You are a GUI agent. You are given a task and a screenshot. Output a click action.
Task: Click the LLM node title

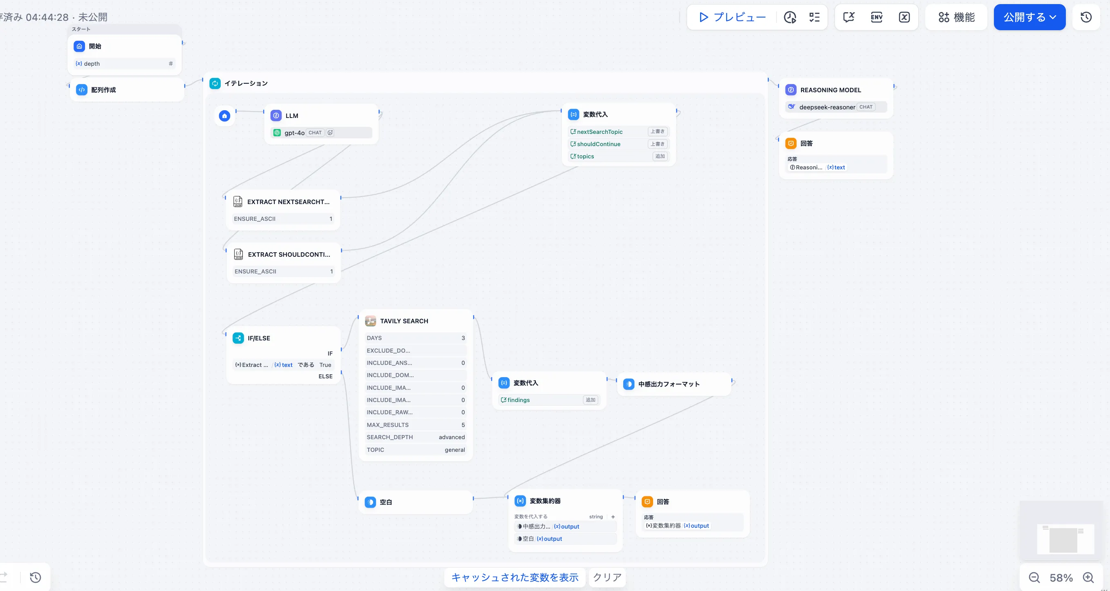pos(292,116)
